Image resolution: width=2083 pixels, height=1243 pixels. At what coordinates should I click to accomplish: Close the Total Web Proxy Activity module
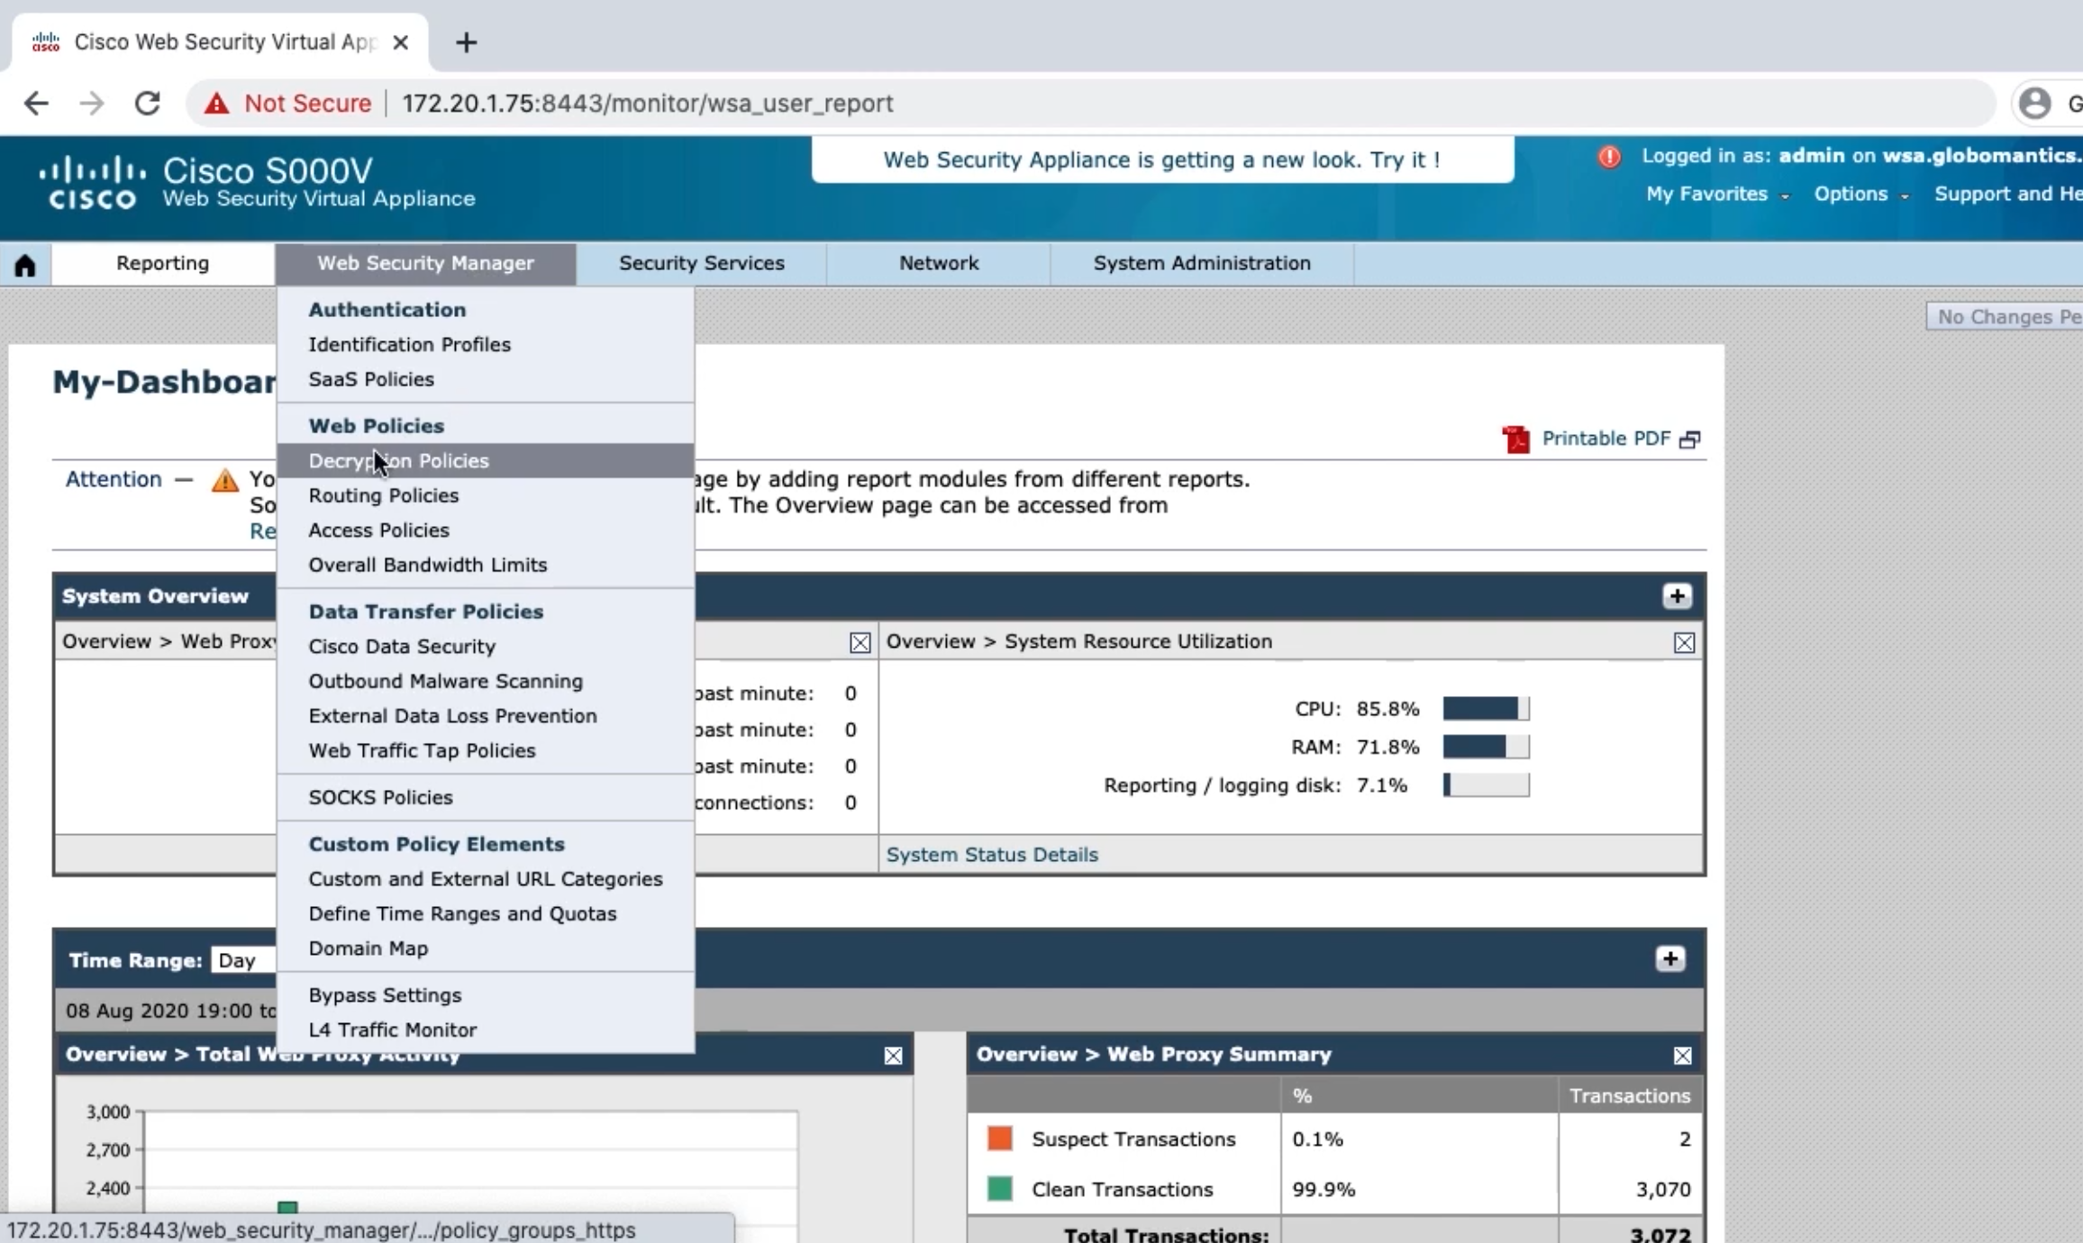(893, 1056)
